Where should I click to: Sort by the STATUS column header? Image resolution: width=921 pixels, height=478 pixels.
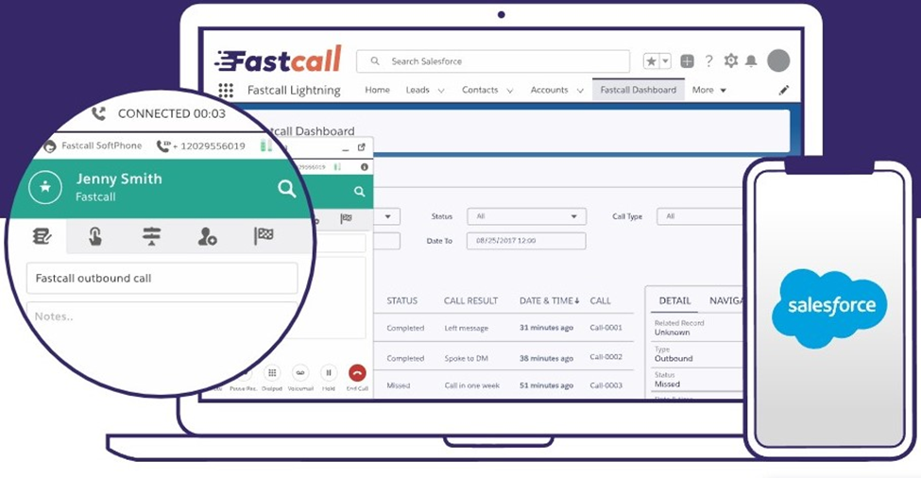pyautogui.click(x=401, y=300)
